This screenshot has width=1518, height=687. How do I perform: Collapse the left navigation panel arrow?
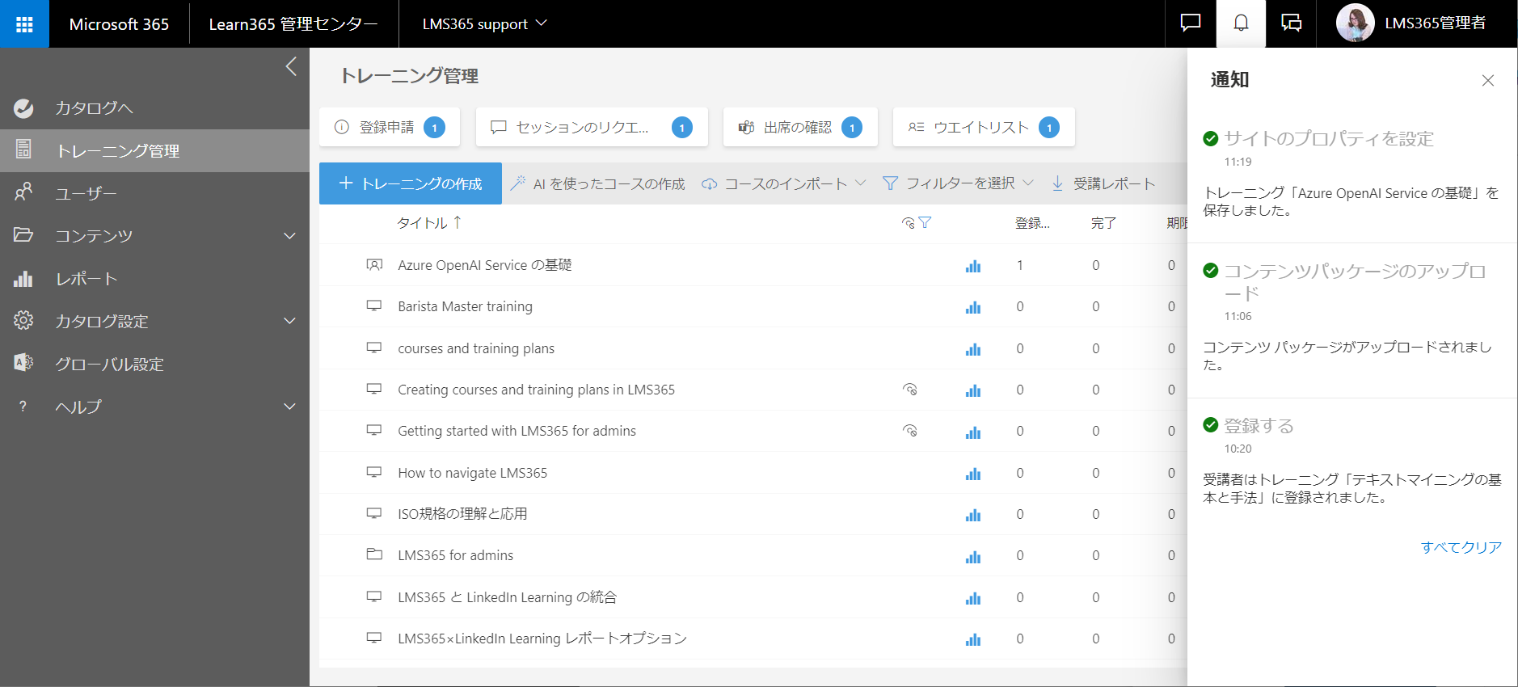[291, 66]
